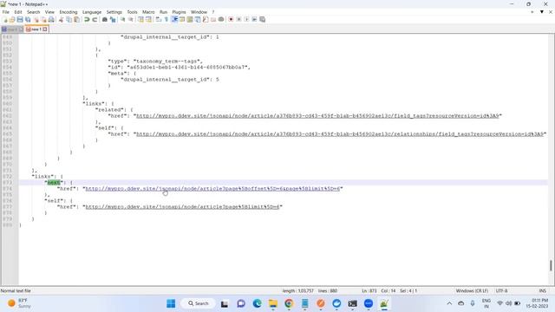Save the current document via toolbar

pyautogui.click(x=20, y=19)
